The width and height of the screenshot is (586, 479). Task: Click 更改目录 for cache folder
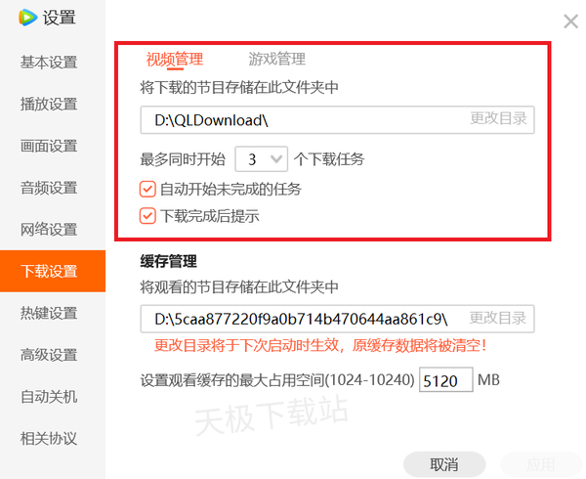498,319
